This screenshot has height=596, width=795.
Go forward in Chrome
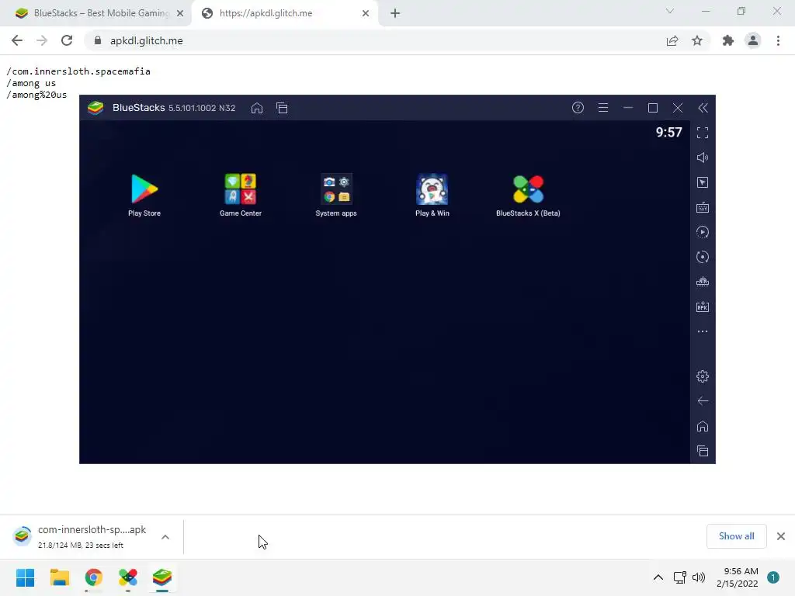(42, 40)
